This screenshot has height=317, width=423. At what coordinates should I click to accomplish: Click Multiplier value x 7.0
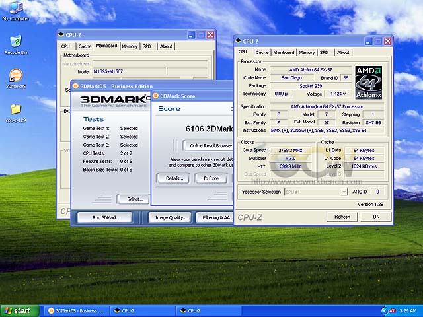click(x=290, y=158)
